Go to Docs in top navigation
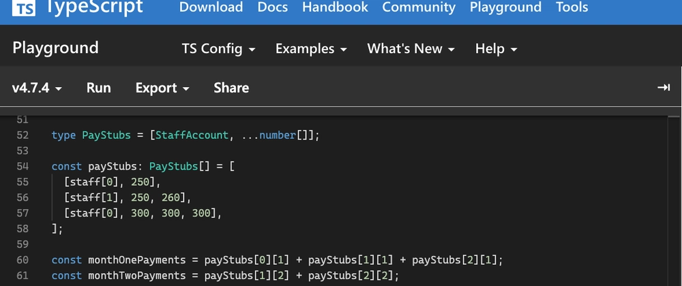Image resolution: width=682 pixels, height=286 pixels. click(x=272, y=7)
